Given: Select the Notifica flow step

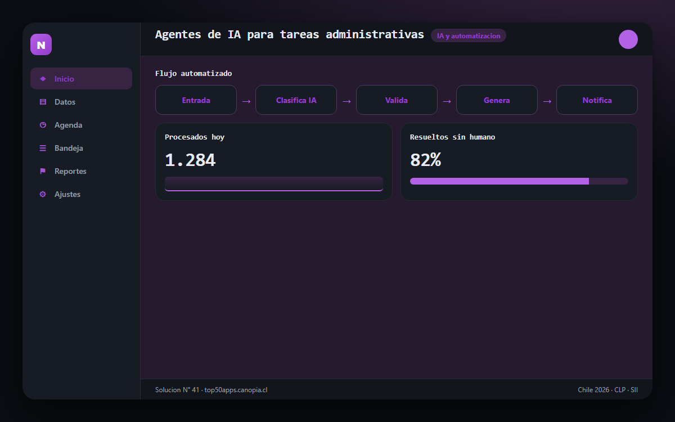Looking at the screenshot, I should click(x=597, y=100).
